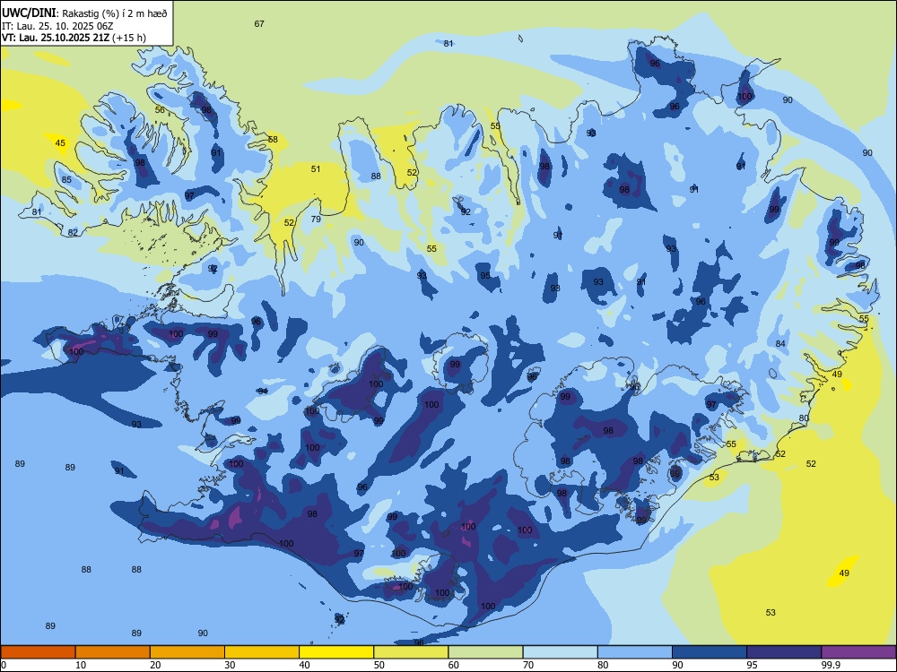The width and height of the screenshot is (897, 672).
Task: Choose the dark blue 90–95 legend swatch
Action: click(x=710, y=652)
